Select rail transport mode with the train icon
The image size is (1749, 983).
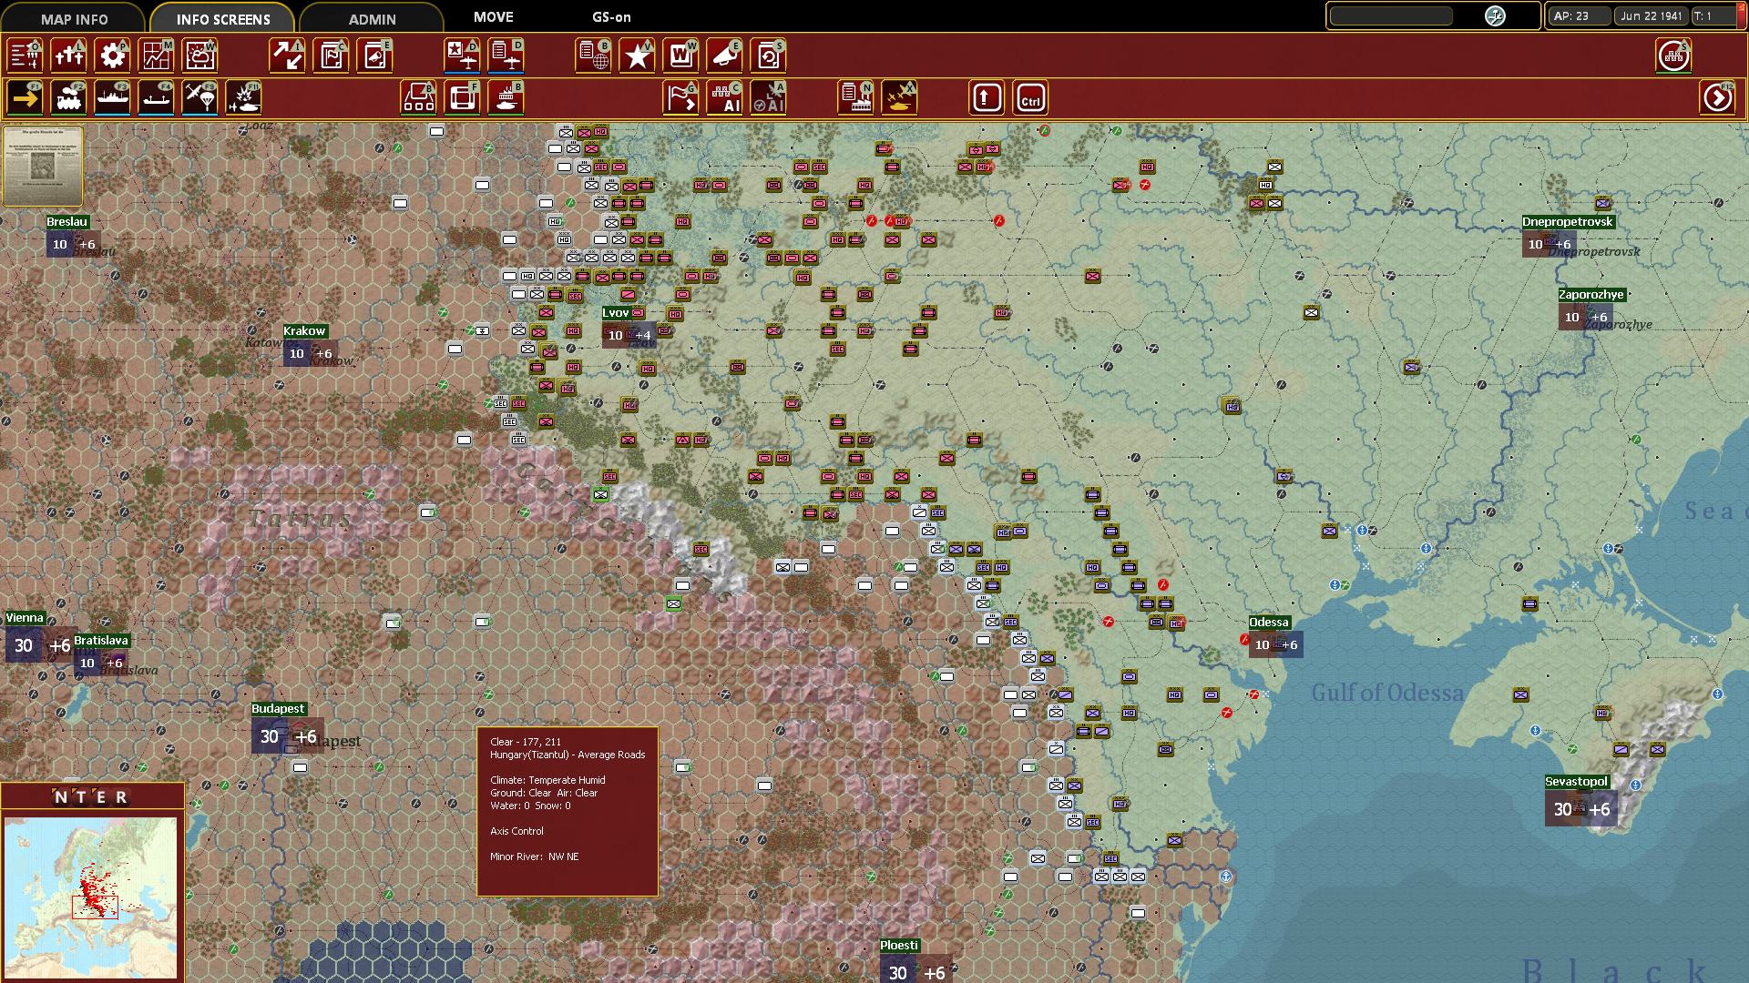pos(68,97)
